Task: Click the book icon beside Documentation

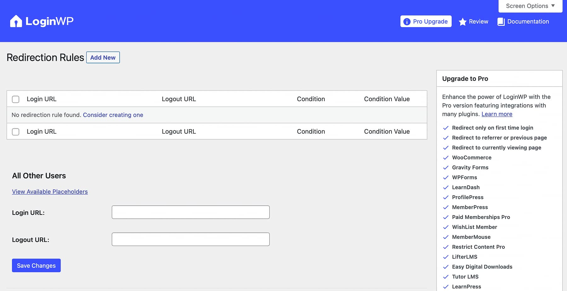Action: tap(501, 21)
